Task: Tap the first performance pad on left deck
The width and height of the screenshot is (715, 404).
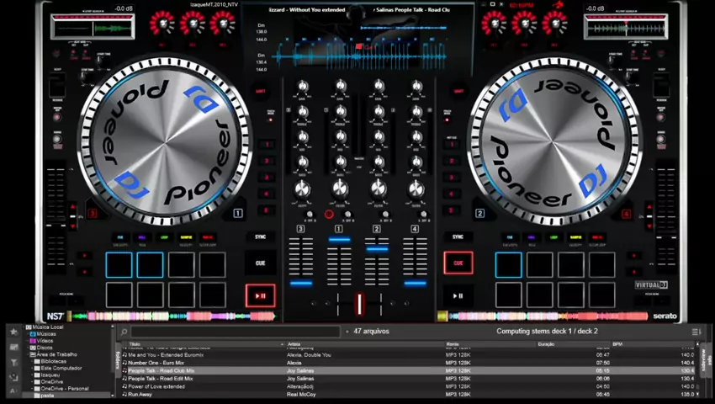Action: click(119, 264)
